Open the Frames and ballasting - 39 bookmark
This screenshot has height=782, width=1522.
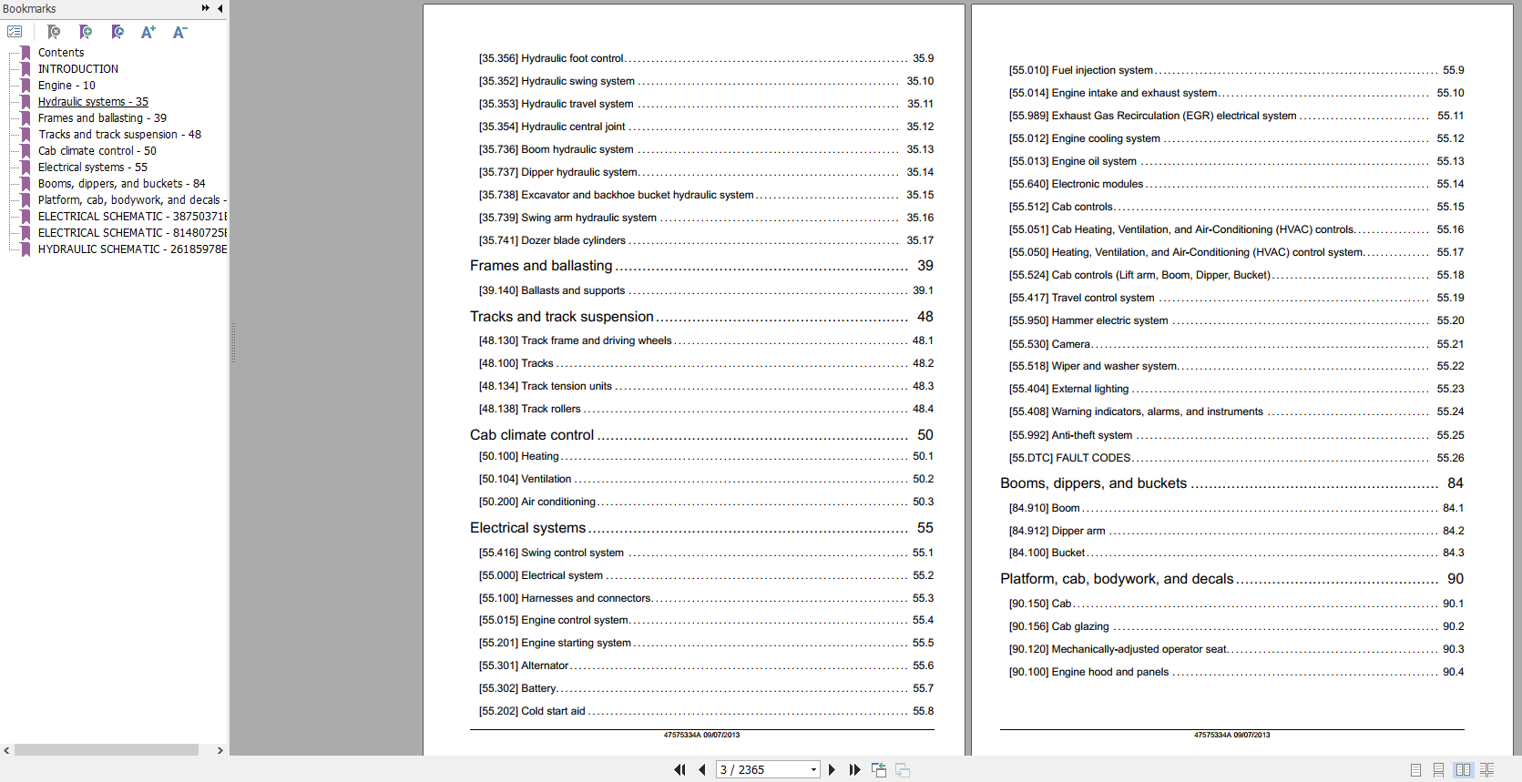pos(102,118)
